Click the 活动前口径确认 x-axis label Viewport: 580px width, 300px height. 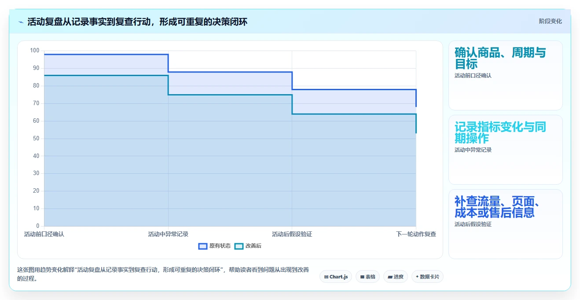pos(44,234)
